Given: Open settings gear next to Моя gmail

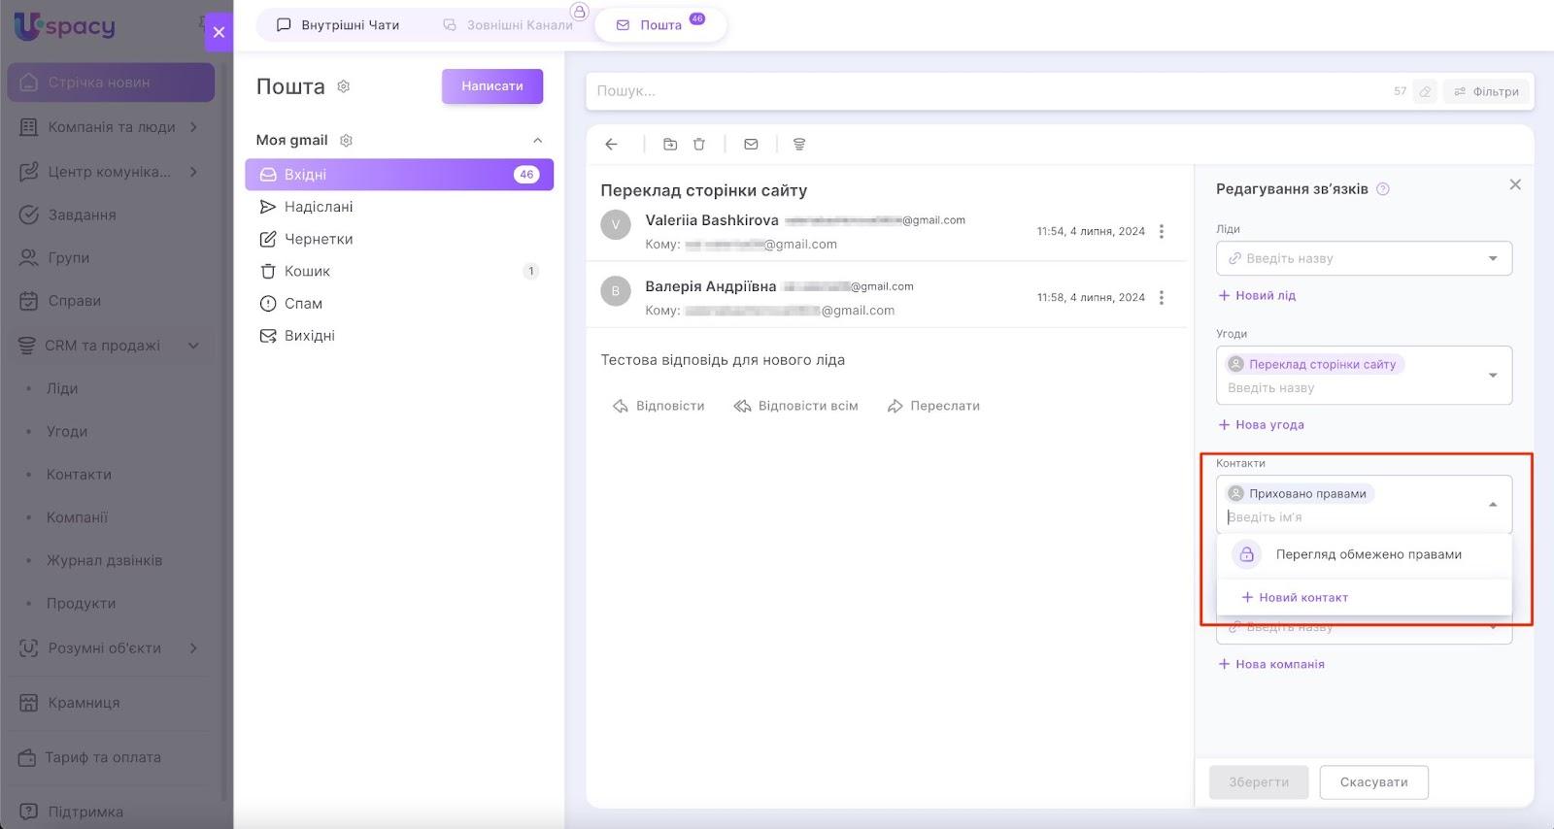Looking at the screenshot, I should [346, 141].
